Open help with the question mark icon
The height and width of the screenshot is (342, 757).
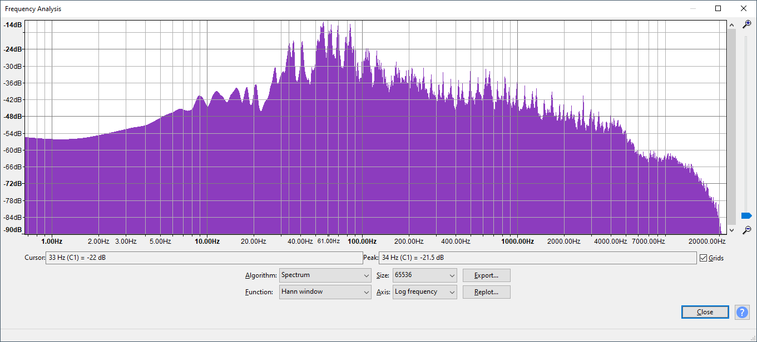pos(742,312)
